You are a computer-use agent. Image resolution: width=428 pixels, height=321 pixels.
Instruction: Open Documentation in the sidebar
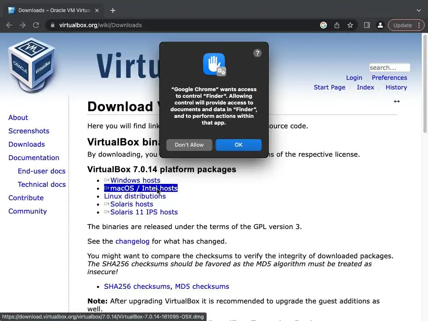(33, 158)
